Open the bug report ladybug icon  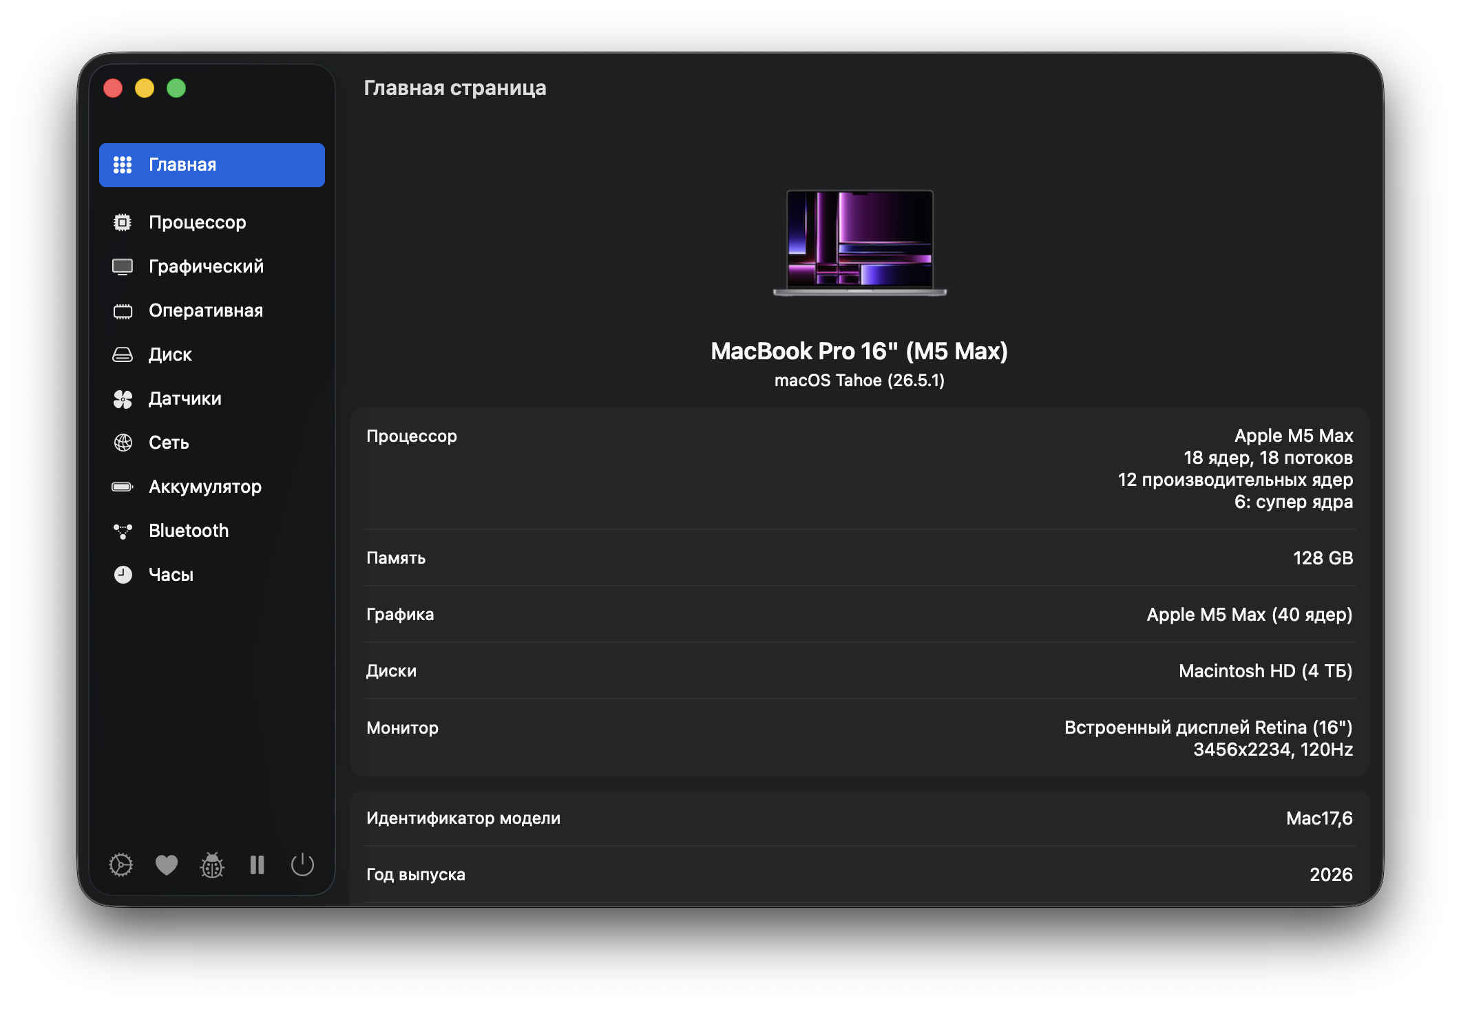pyautogui.click(x=212, y=865)
